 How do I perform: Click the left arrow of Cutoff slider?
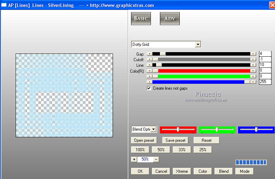tap(149, 59)
